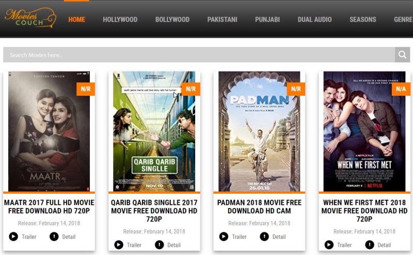The image size is (413, 255).
Task: Open the Hollywood menu
Action: click(x=120, y=20)
